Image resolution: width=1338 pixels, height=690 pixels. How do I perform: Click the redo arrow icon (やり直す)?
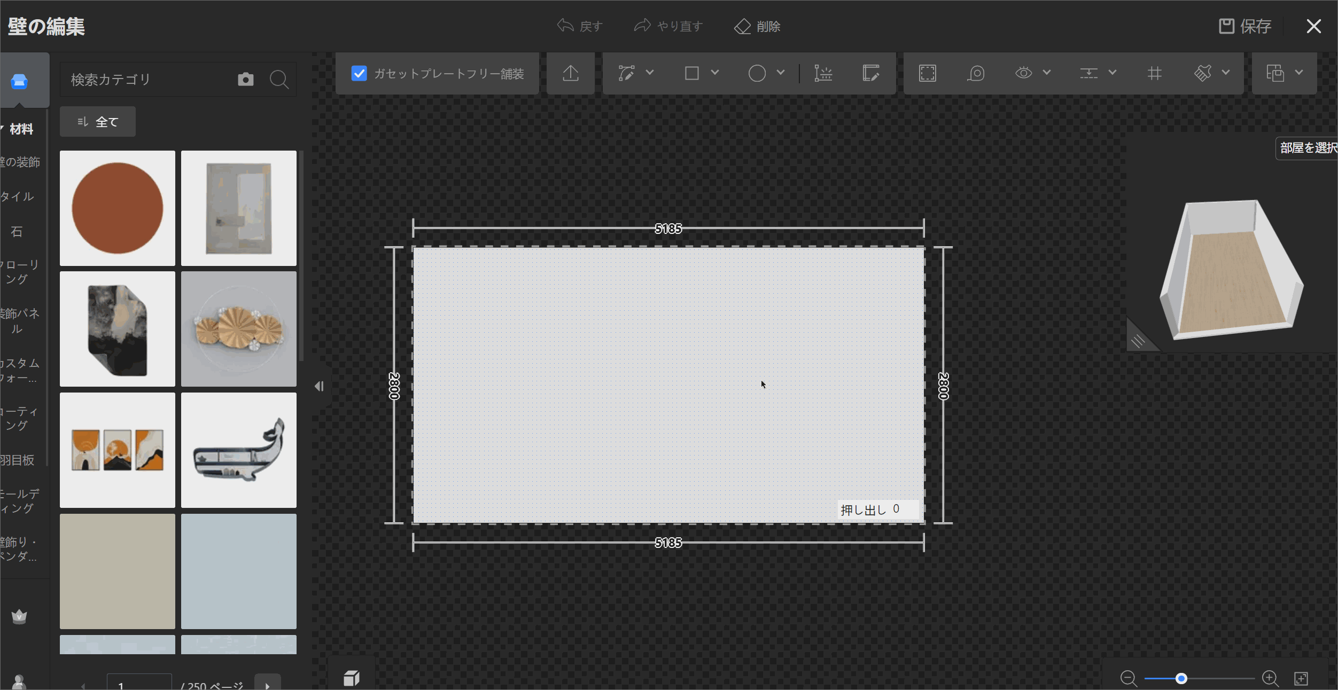(642, 26)
